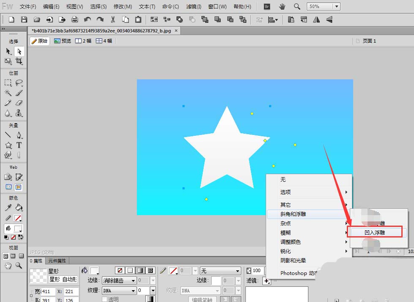The height and width of the screenshot is (302, 414).
Task: Toggle the 2 幅 two-up view
Action: pyautogui.click(x=83, y=41)
